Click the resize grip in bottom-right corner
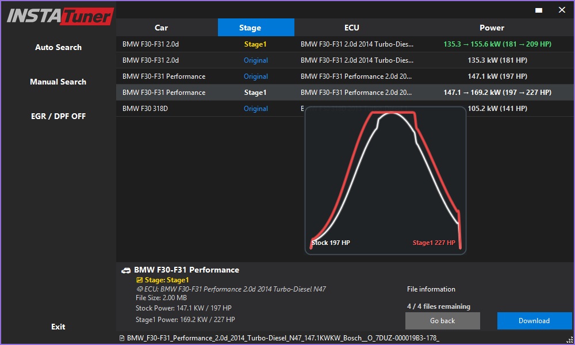Screen dimensions: 575x345 571,341
